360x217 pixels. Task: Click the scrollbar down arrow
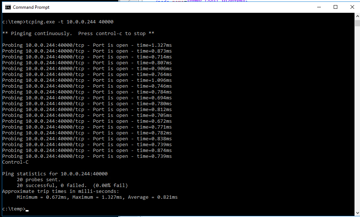coord(357,213)
